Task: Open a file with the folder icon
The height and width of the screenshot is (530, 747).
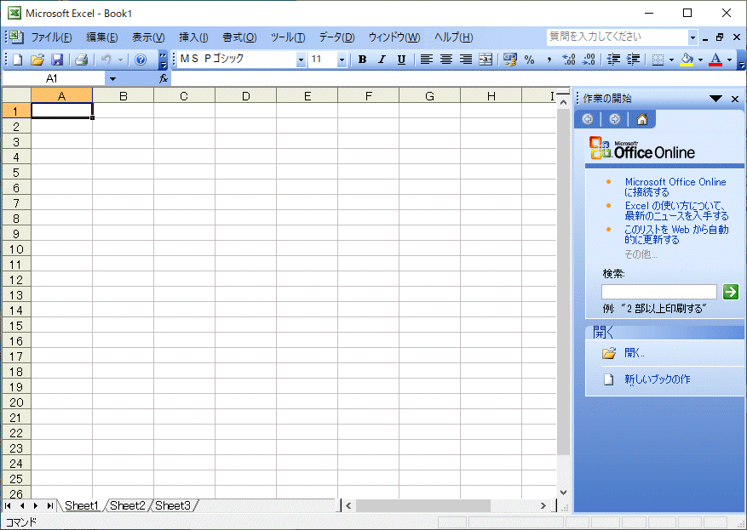Action: click(x=37, y=60)
